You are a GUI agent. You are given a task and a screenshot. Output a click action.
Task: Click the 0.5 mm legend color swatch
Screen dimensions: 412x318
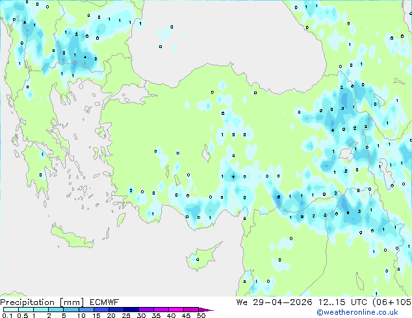pos(26,310)
